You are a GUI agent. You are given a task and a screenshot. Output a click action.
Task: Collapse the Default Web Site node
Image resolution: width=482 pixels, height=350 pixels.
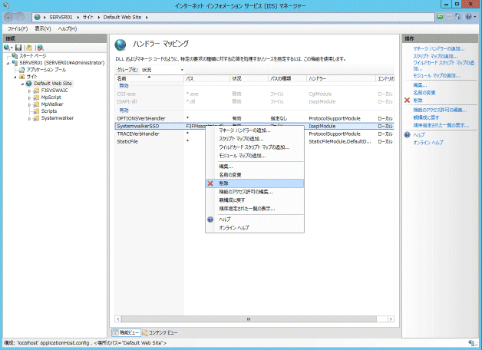point(22,84)
